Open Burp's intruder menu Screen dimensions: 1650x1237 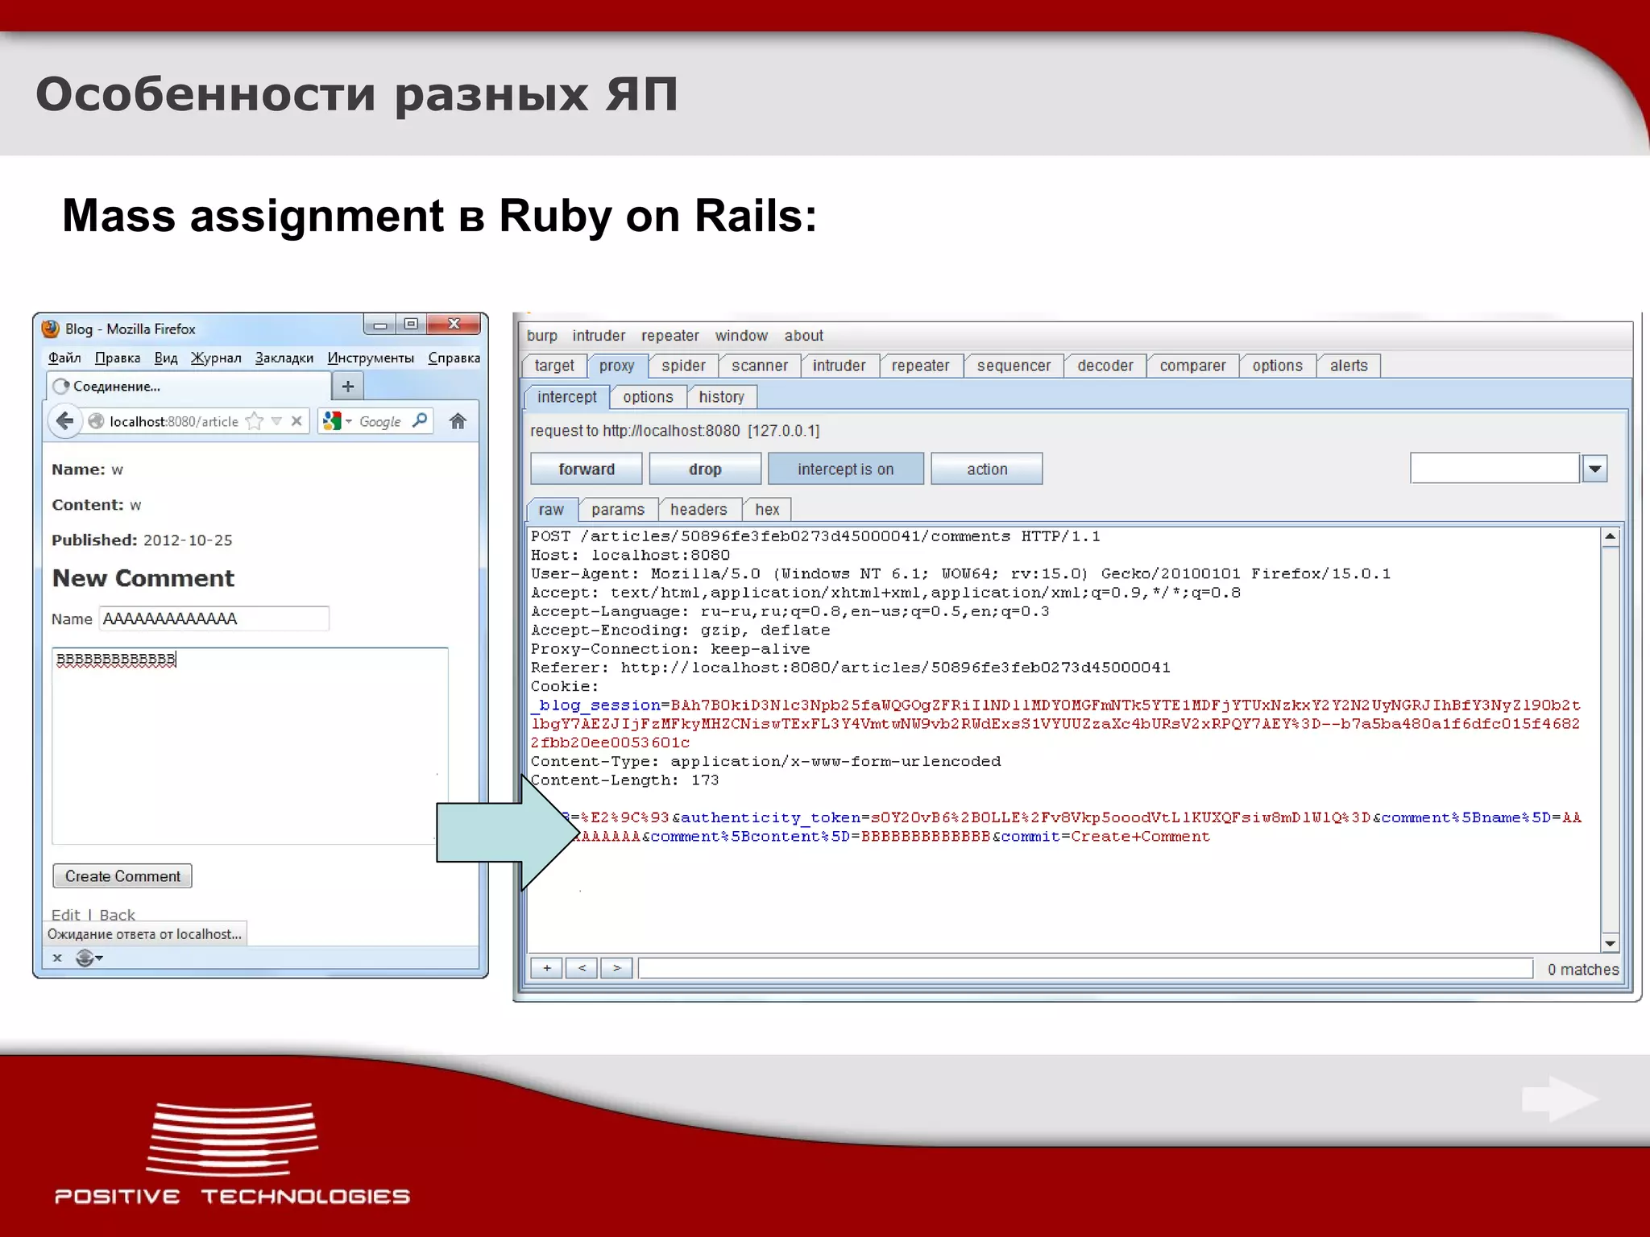click(x=599, y=336)
